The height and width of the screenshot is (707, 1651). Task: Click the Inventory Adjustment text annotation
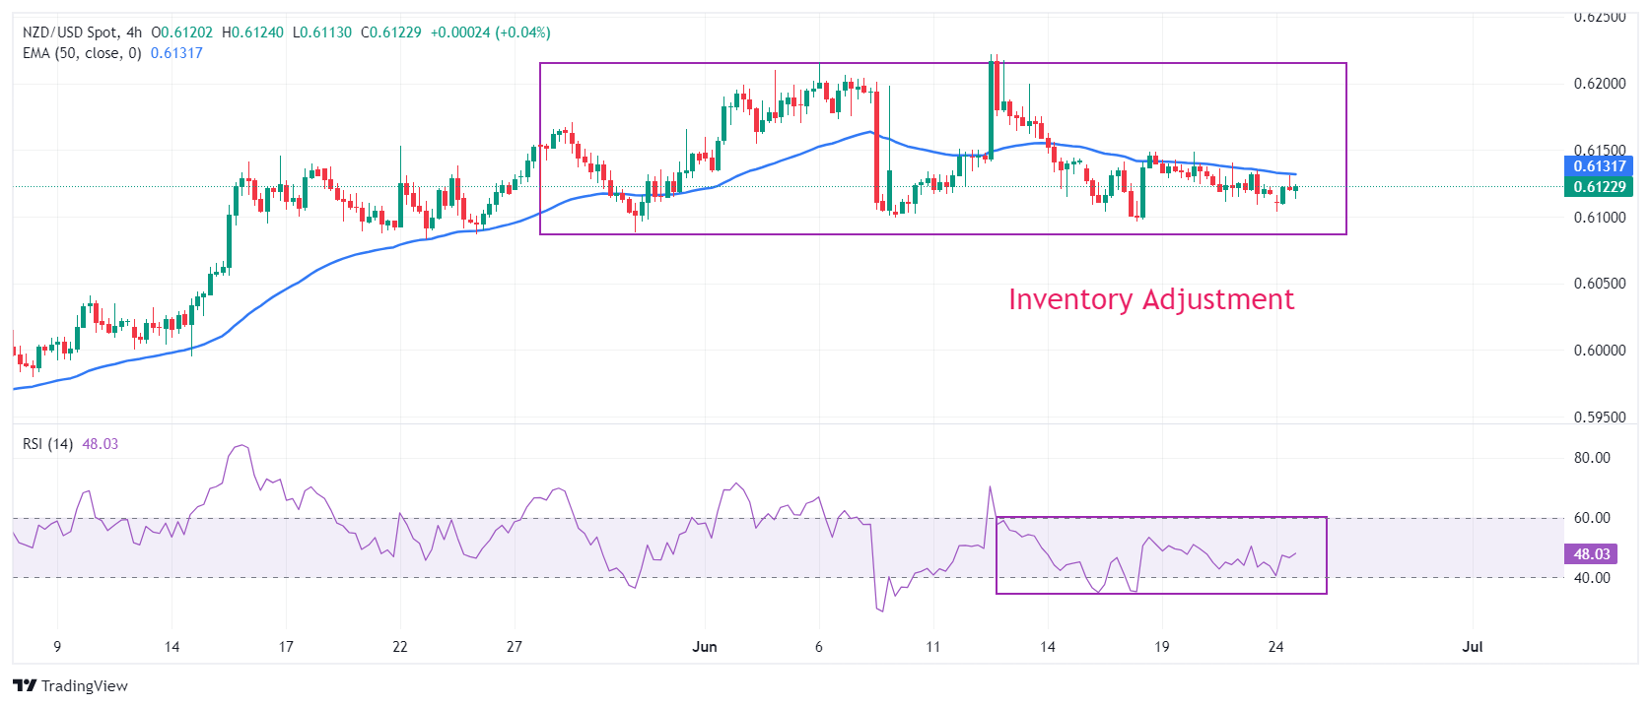click(x=1150, y=299)
